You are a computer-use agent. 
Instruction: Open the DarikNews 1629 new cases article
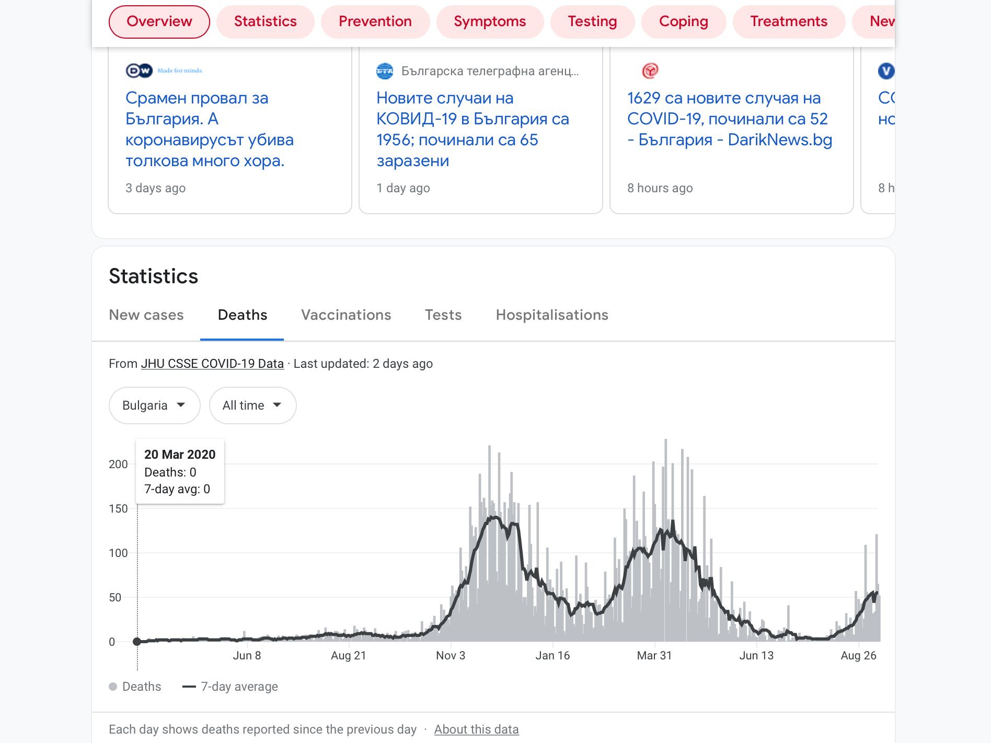tap(729, 119)
